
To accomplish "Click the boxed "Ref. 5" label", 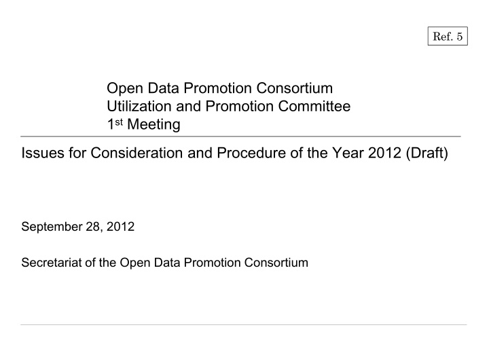I will (x=448, y=37).
